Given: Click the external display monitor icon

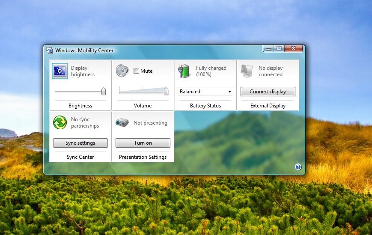Looking at the screenshot, I should click(x=247, y=71).
